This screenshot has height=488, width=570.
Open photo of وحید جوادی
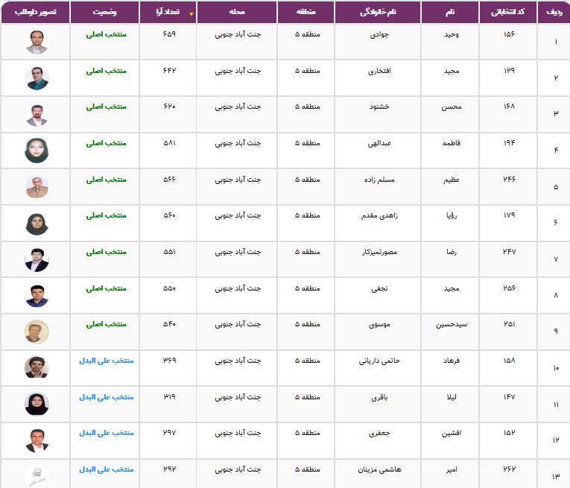point(37,42)
